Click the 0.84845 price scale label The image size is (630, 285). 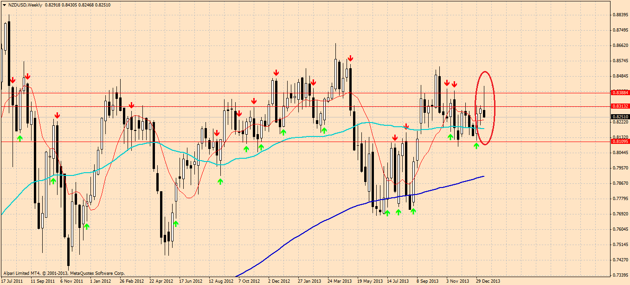(620, 76)
